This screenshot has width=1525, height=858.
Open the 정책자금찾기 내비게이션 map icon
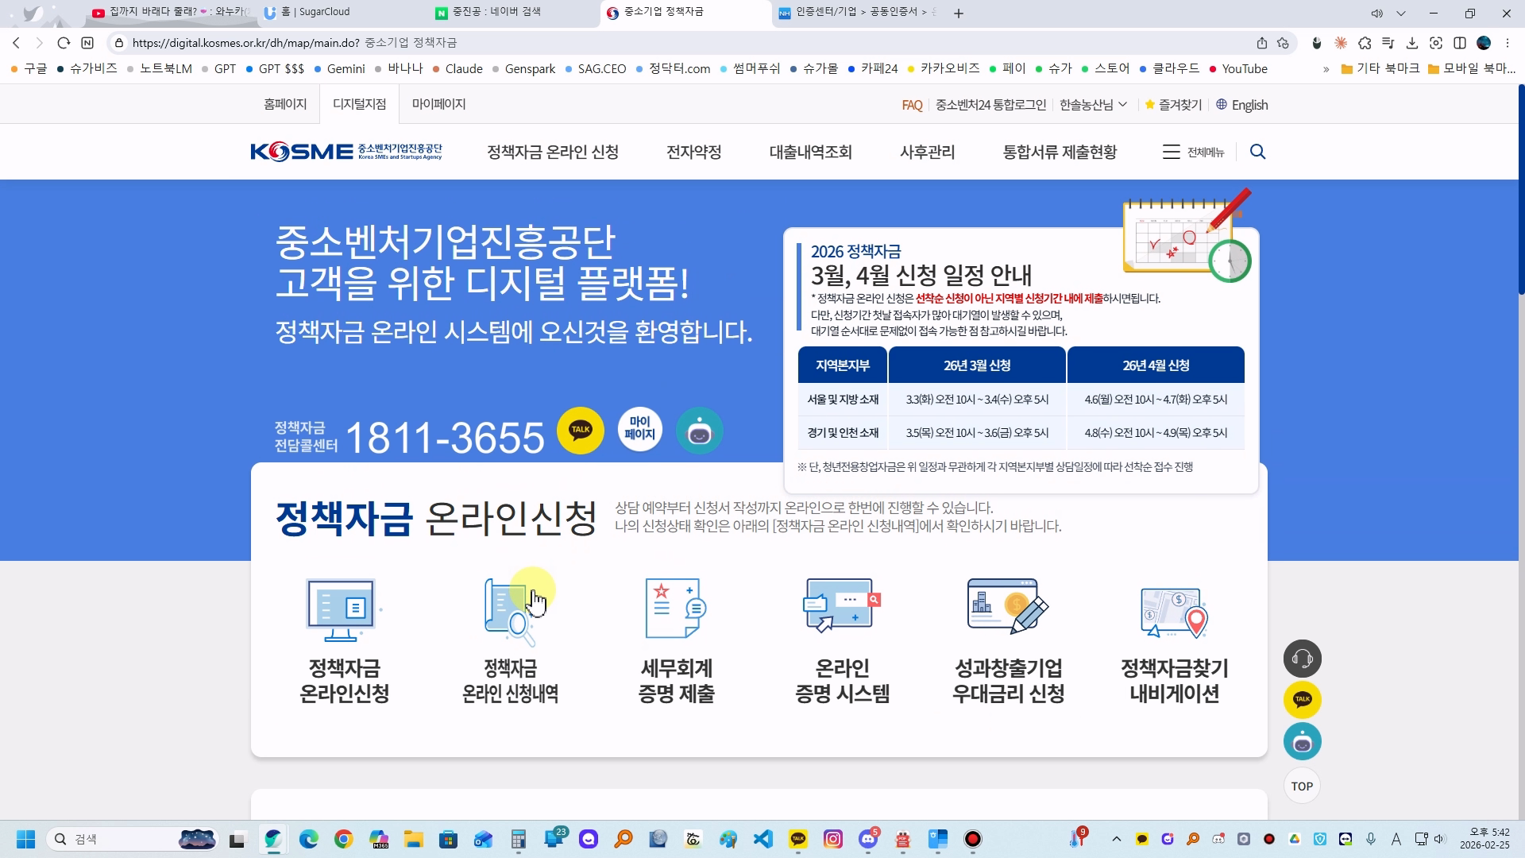click(1174, 612)
